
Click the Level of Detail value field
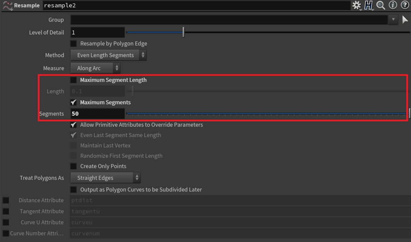[x=98, y=33]
